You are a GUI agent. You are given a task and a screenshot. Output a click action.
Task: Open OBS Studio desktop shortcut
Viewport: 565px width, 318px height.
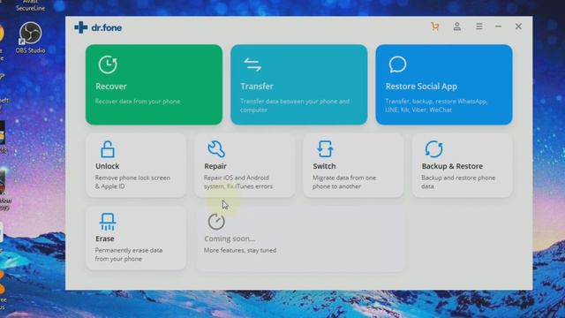[30, 37]
